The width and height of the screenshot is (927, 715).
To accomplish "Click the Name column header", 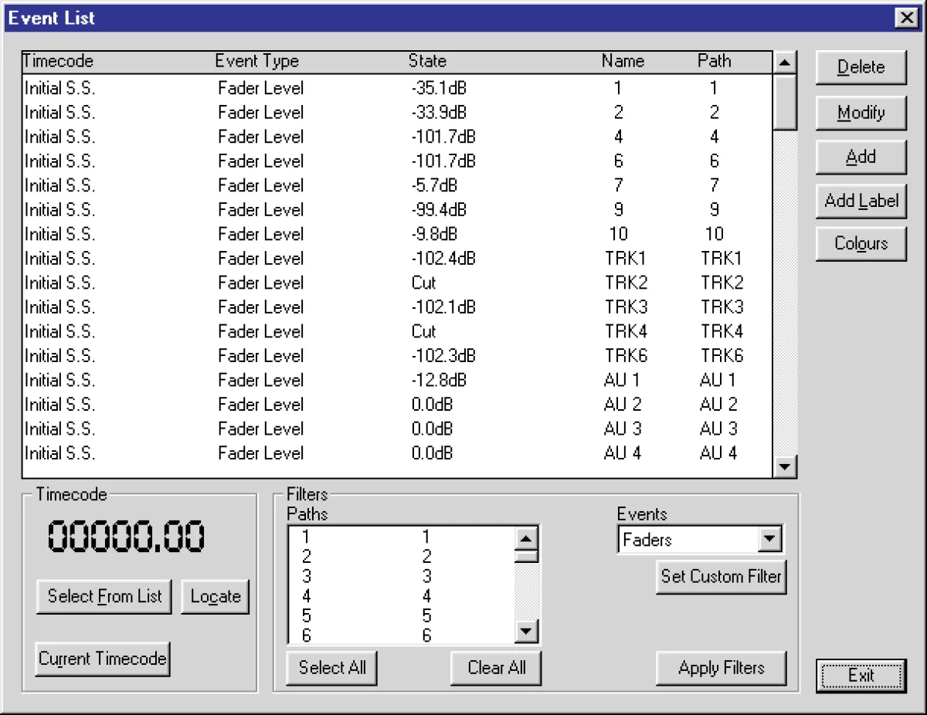I will (x=623, y=62).
